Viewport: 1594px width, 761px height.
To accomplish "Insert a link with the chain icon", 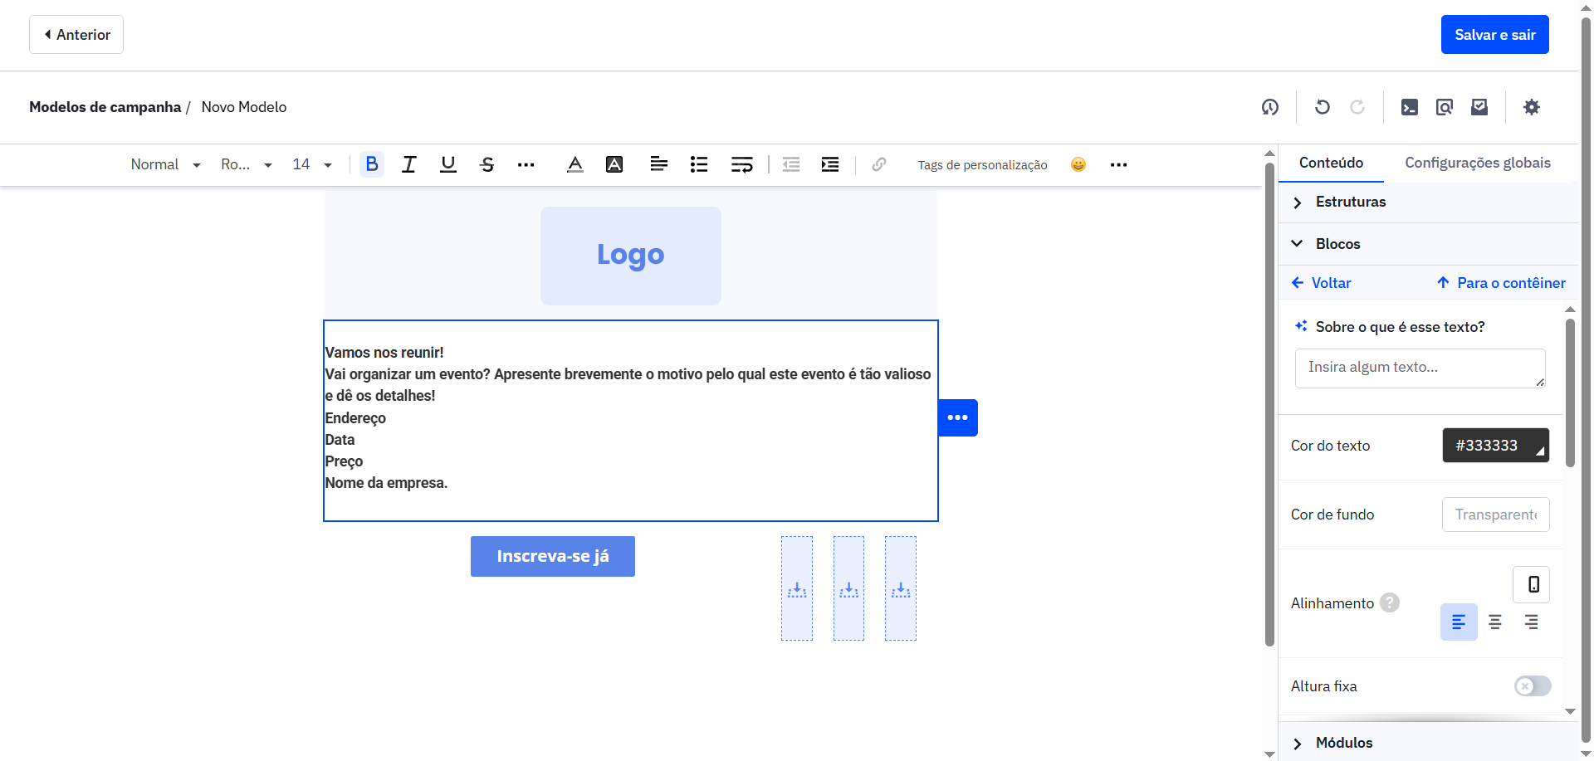I will tap(878, 164).
